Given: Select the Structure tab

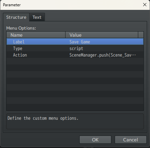Looking at the screenshot, I should point(16,17).
